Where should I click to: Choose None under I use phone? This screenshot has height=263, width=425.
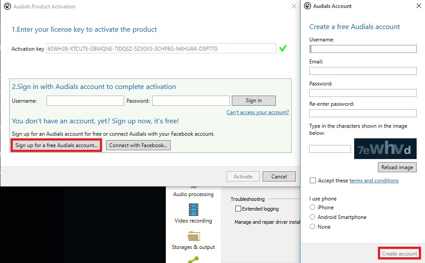312,226
